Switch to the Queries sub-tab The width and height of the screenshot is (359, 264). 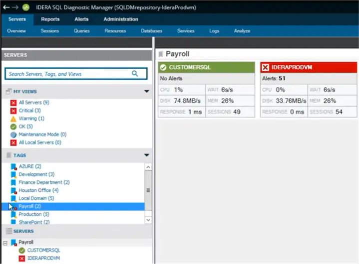(x=81, y=31)
